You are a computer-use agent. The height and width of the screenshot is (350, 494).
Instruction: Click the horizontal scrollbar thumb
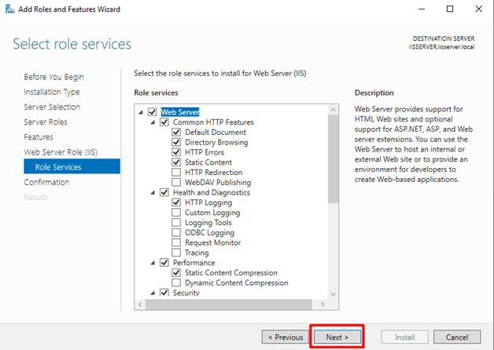229,304
